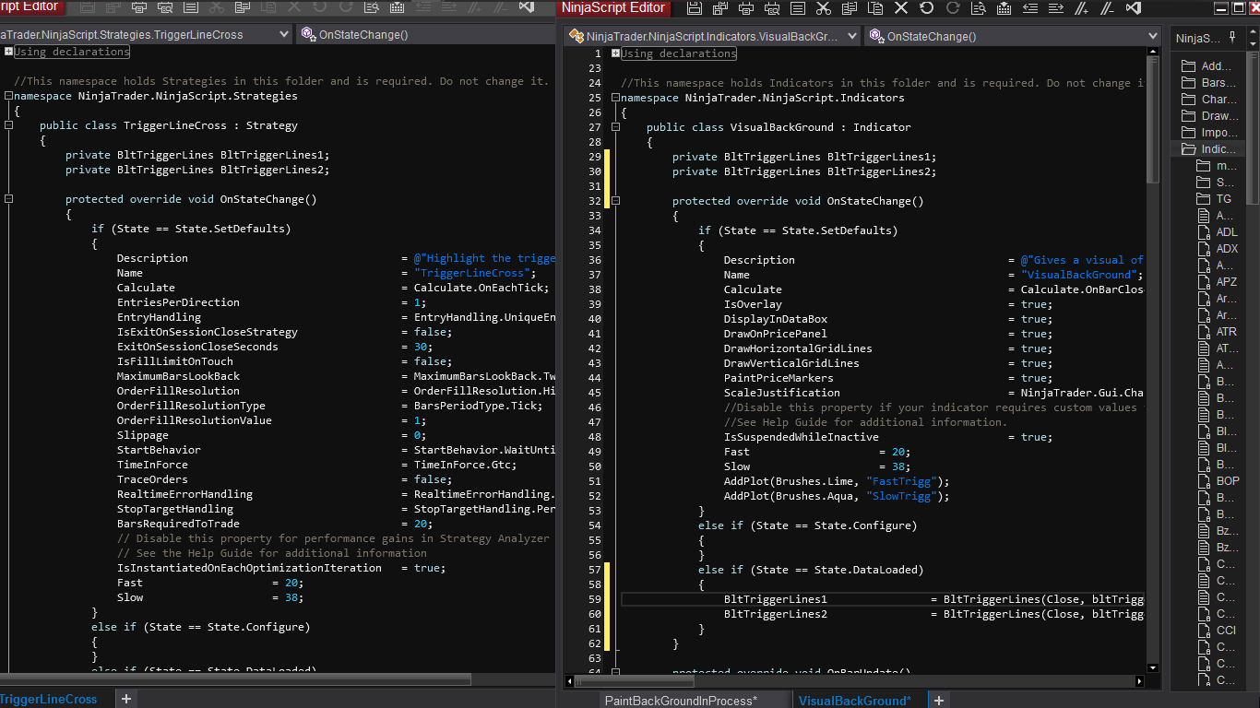Click the Paste icon in right editor toolbar

click(875, 8)
